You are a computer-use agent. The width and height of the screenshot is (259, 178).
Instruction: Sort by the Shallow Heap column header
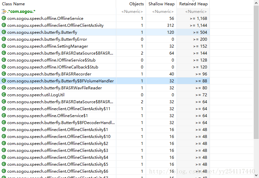161,4
